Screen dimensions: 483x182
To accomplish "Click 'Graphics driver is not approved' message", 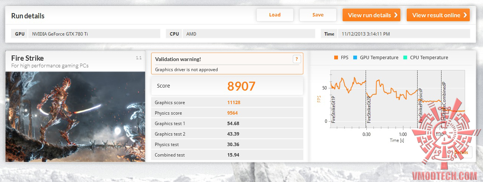I will click(186, 69).
